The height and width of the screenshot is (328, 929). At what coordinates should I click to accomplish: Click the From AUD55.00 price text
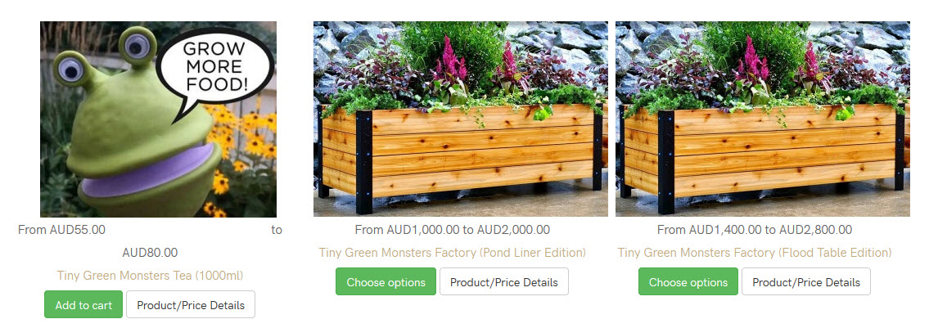pos(61,230)
